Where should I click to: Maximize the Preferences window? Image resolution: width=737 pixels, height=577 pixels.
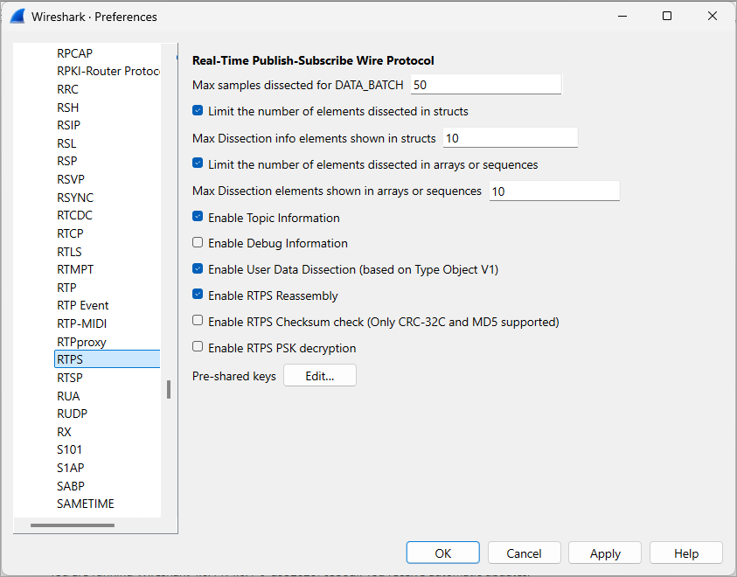click(666, 16)
